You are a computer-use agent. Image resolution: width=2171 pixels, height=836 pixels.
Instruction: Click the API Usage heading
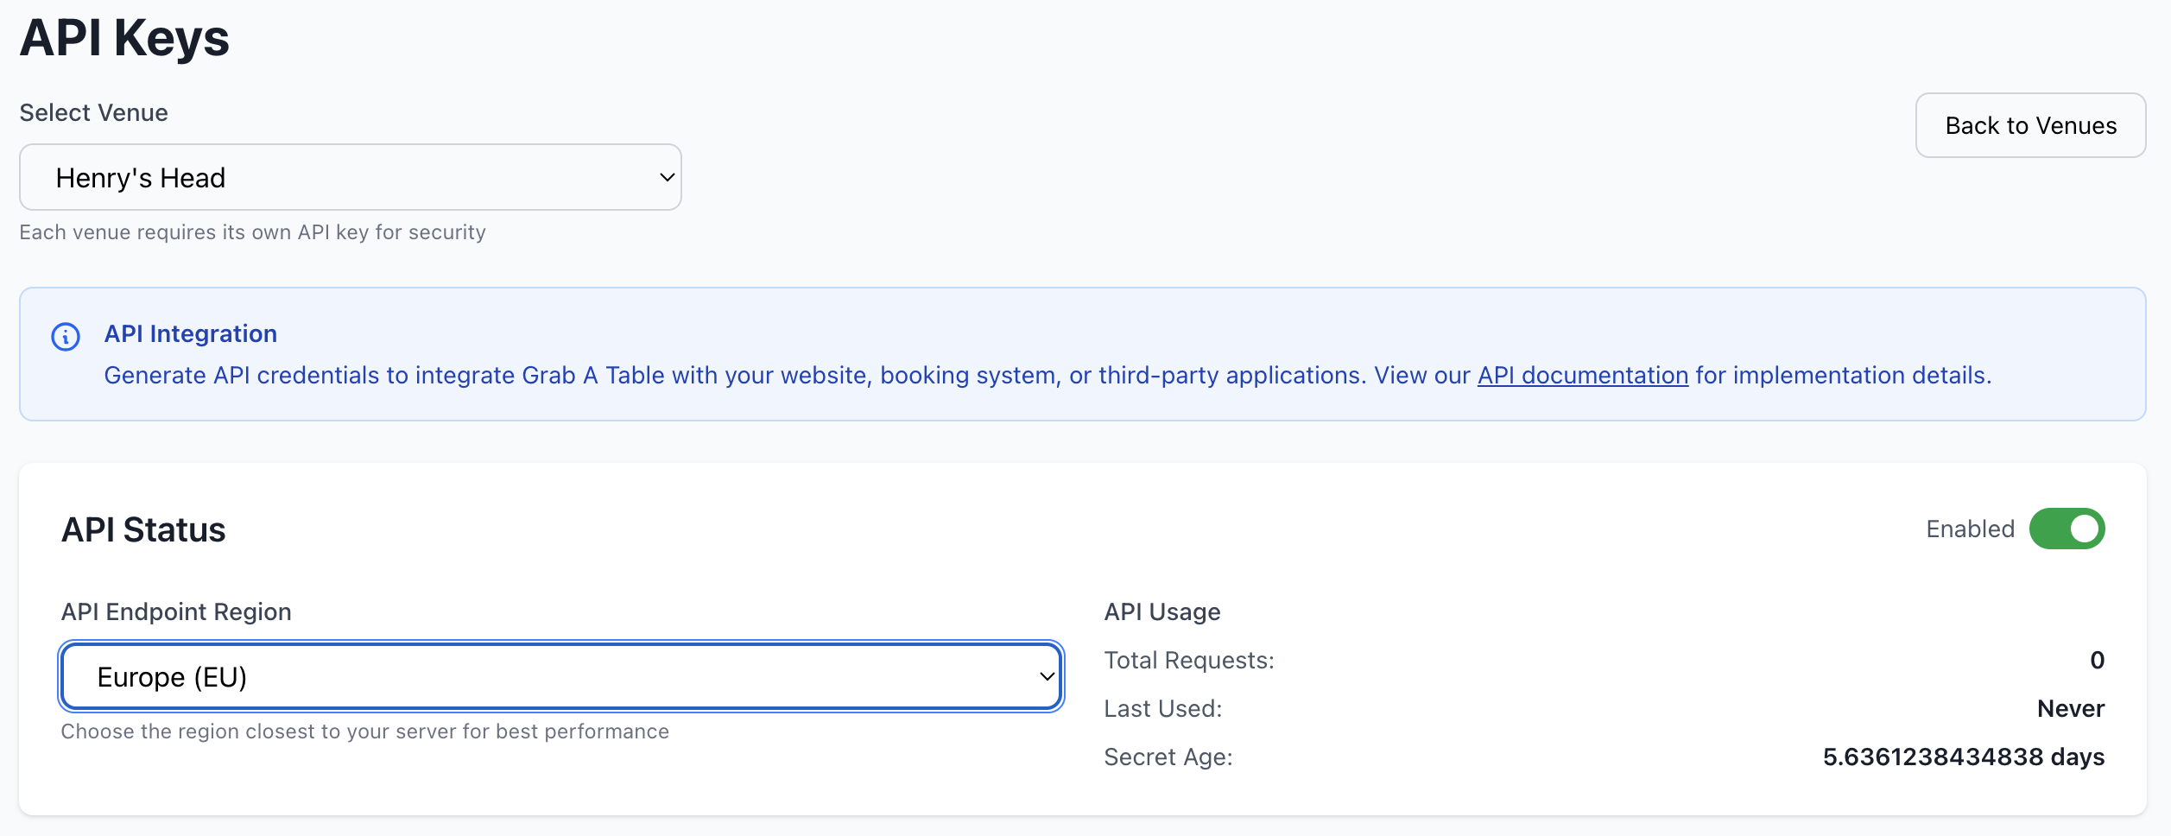tap(1161, 612)
